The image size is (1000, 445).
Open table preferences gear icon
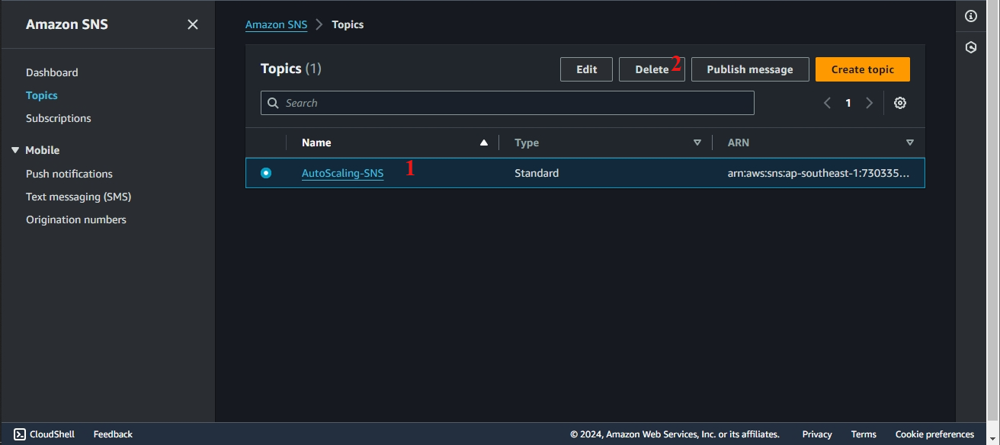pos(900,103)
